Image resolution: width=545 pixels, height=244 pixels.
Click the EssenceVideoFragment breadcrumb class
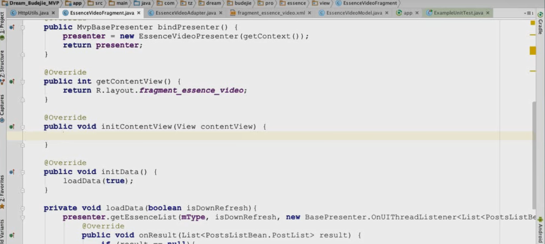click(366, 3)
